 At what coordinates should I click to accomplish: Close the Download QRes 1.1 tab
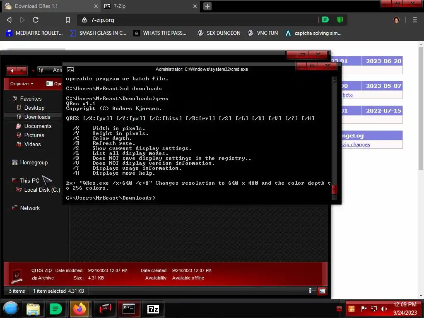click(96, 6)
